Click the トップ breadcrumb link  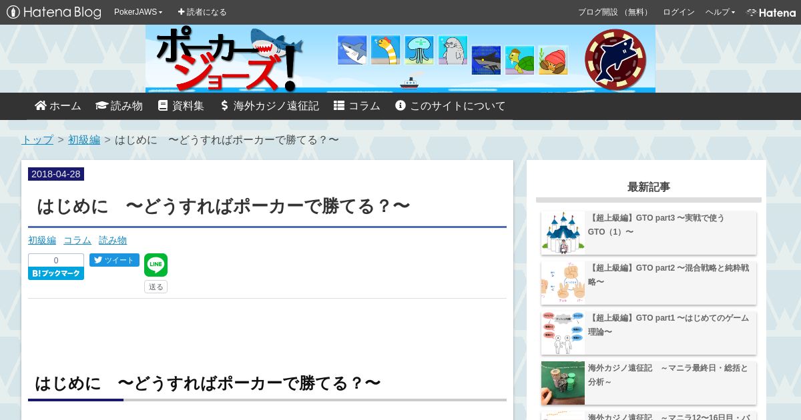coord(37,139)
